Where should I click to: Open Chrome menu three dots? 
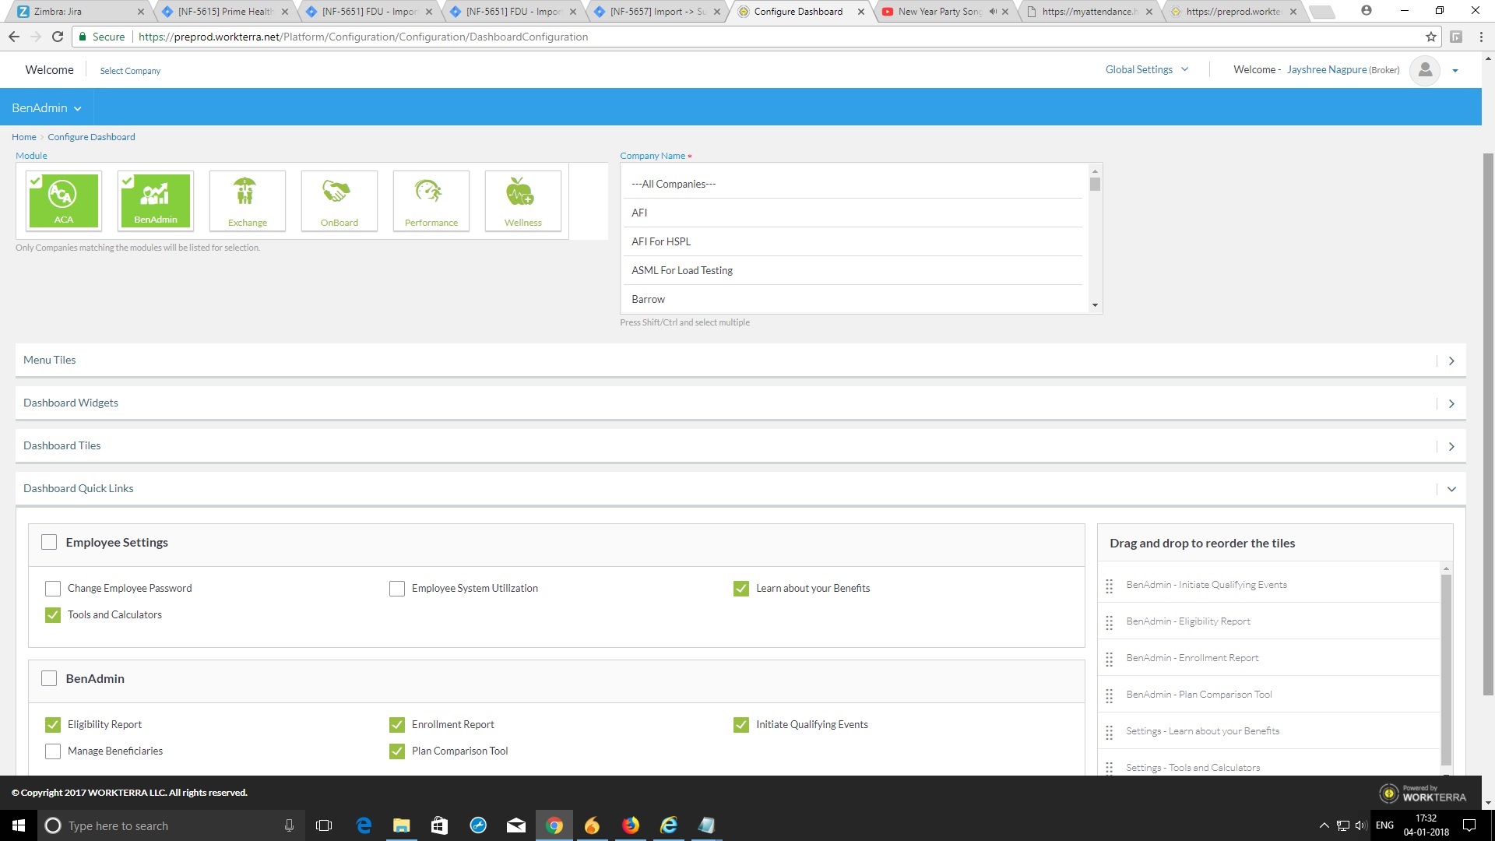1481,37
